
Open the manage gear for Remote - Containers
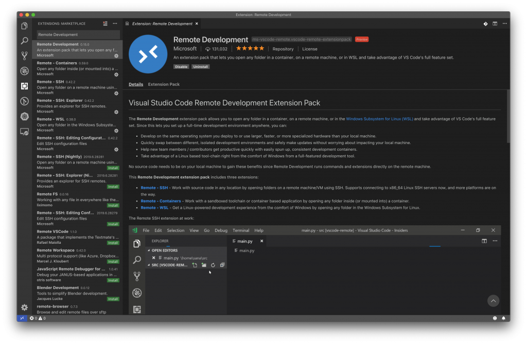pos(116,75)
